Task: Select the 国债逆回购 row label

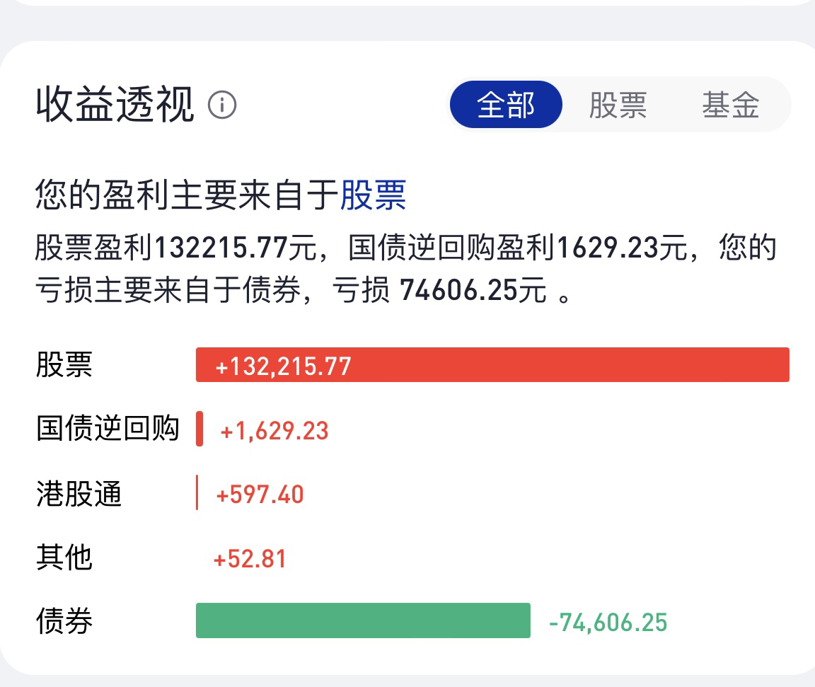Action: 108,429
